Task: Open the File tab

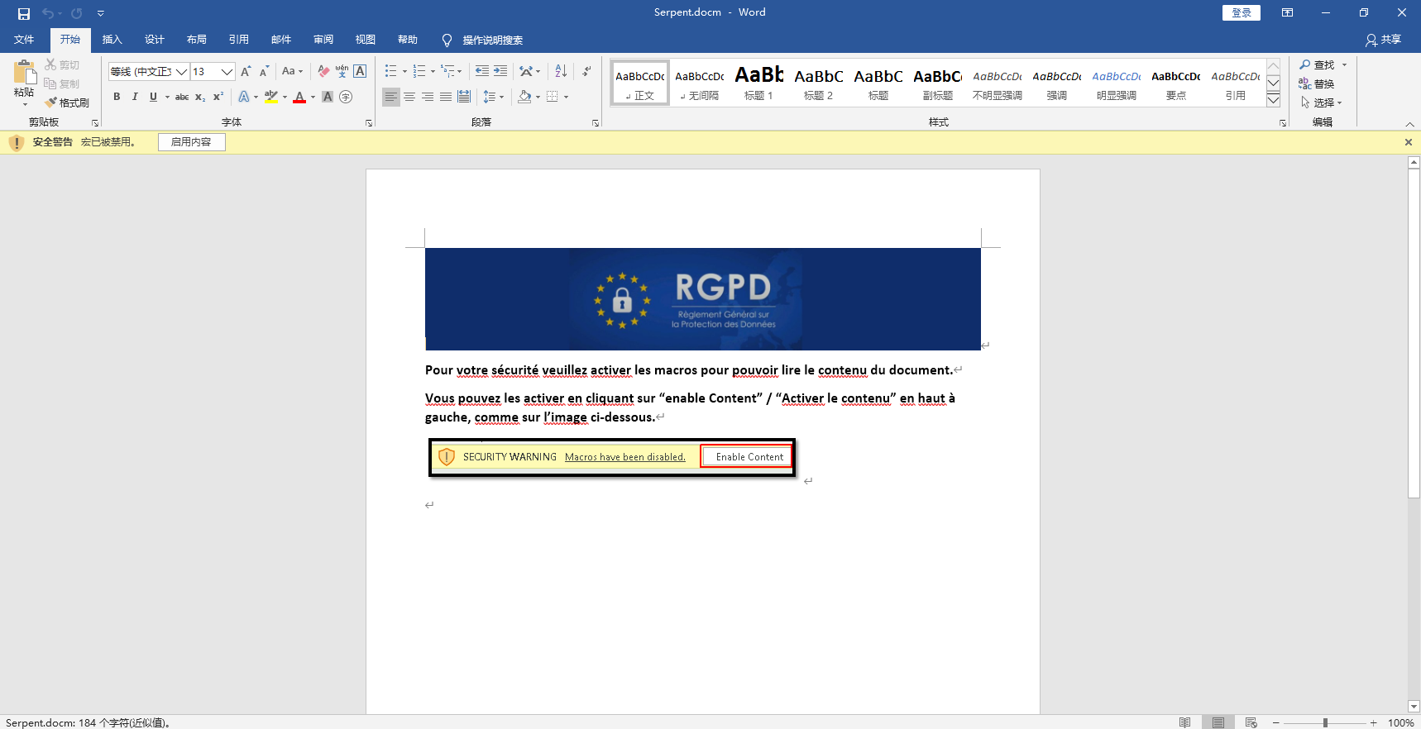Action: [x=24, y=40]
